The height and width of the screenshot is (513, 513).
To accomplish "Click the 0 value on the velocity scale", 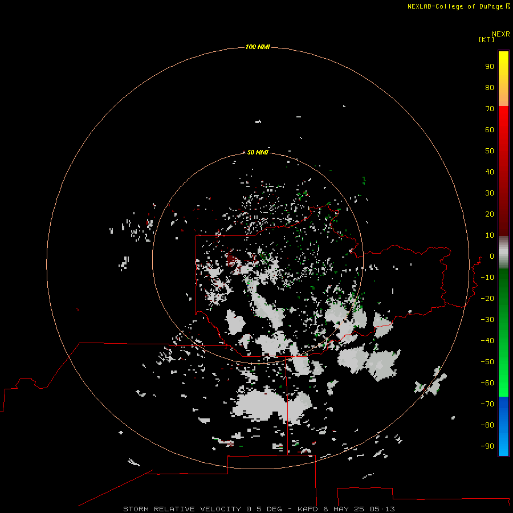I will pos(492,256).
